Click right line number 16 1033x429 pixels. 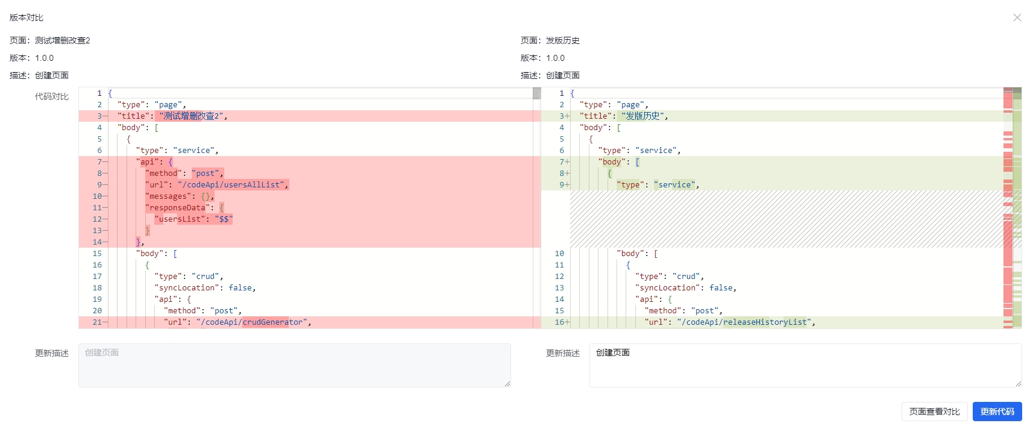[x=559, y=322]
